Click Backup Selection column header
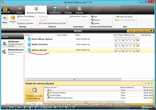 [131, 87]
